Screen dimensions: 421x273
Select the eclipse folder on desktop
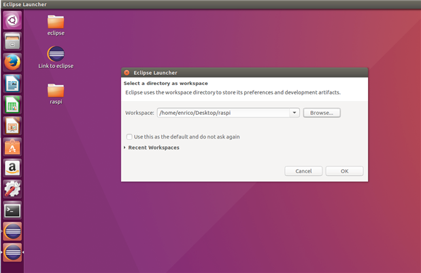tap(56, 25)
